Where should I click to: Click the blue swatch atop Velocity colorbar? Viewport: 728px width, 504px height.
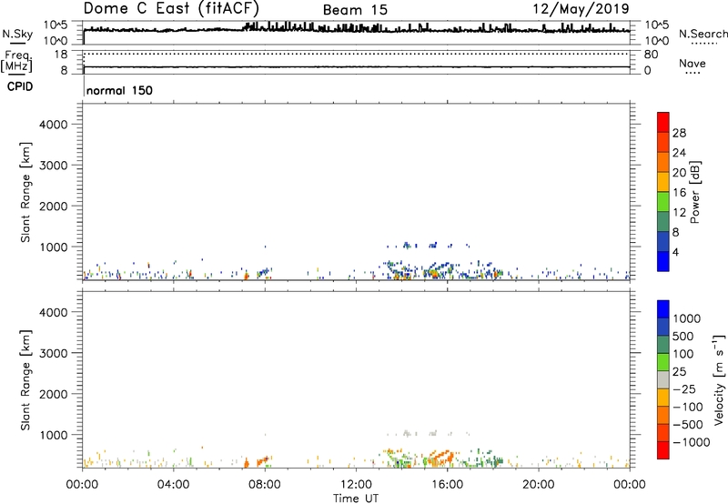click(663, 309)
